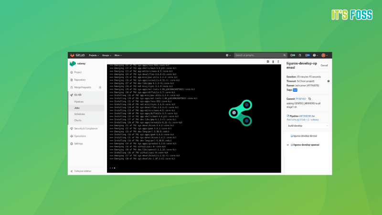Open the Repository sidebar section
Viewport: 382px width, 215px height.
(80, 80)
